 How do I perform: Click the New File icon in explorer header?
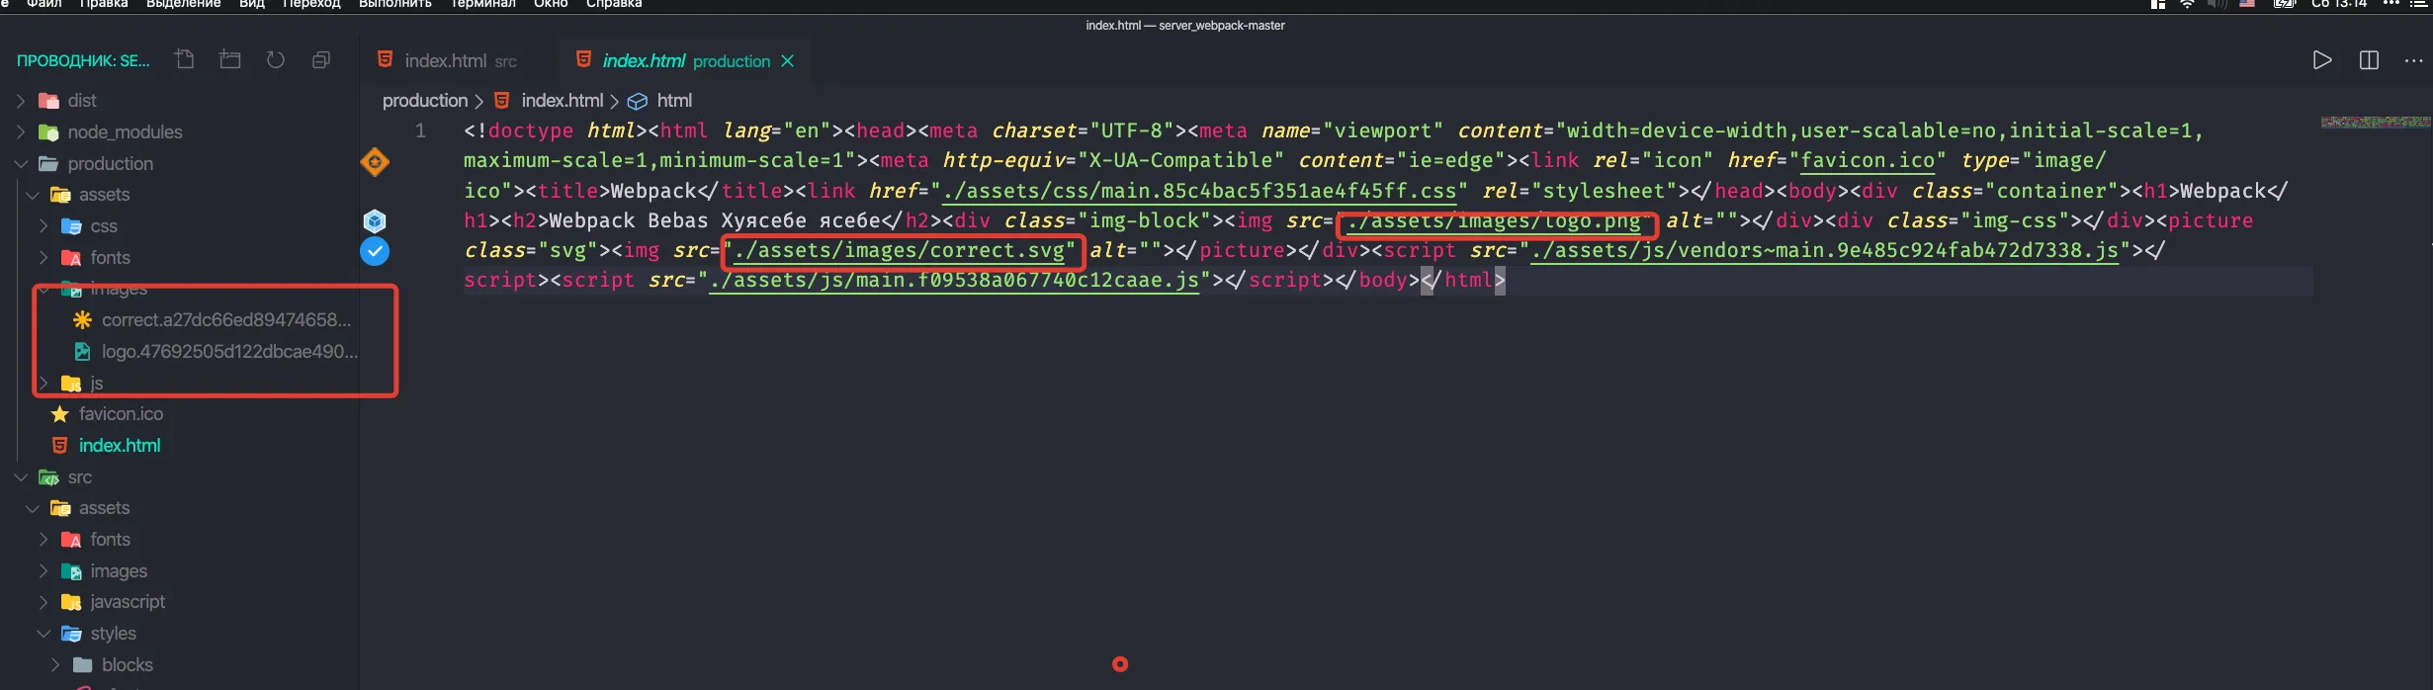[185, 59]
